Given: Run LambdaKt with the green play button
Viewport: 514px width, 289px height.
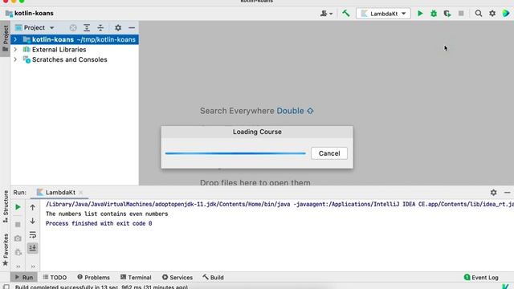Looking at the screenshot, I should tap(420, 14).
